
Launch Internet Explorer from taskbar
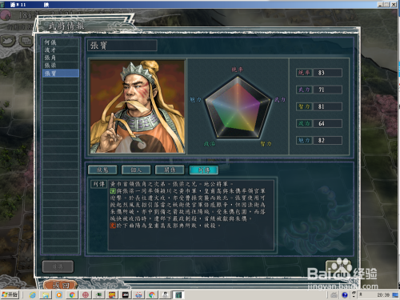33,295
